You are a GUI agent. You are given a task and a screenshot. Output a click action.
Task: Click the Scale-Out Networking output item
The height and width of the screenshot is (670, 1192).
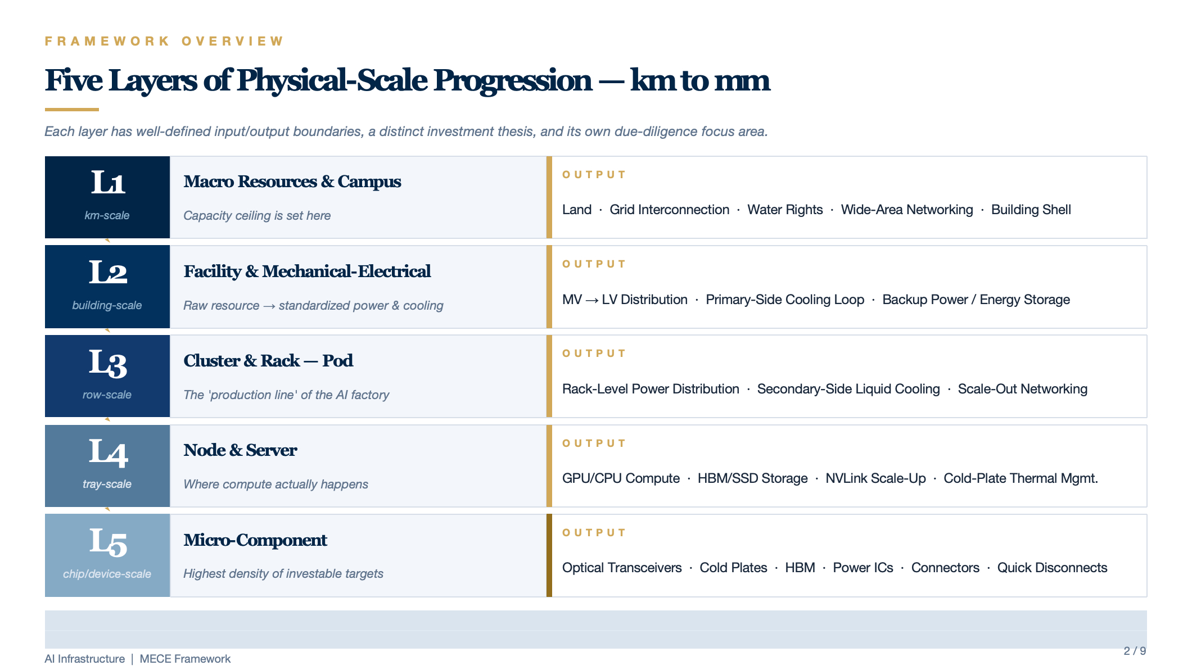point(1022,389)
